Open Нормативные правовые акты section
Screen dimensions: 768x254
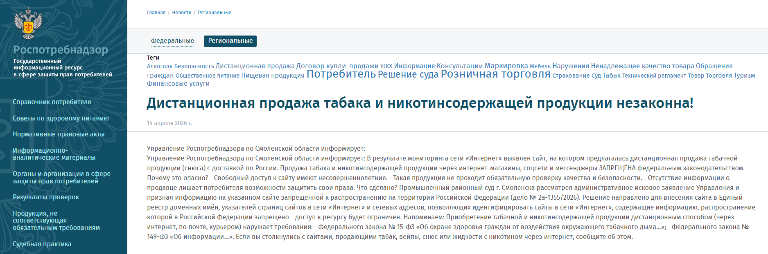point(59,134)
